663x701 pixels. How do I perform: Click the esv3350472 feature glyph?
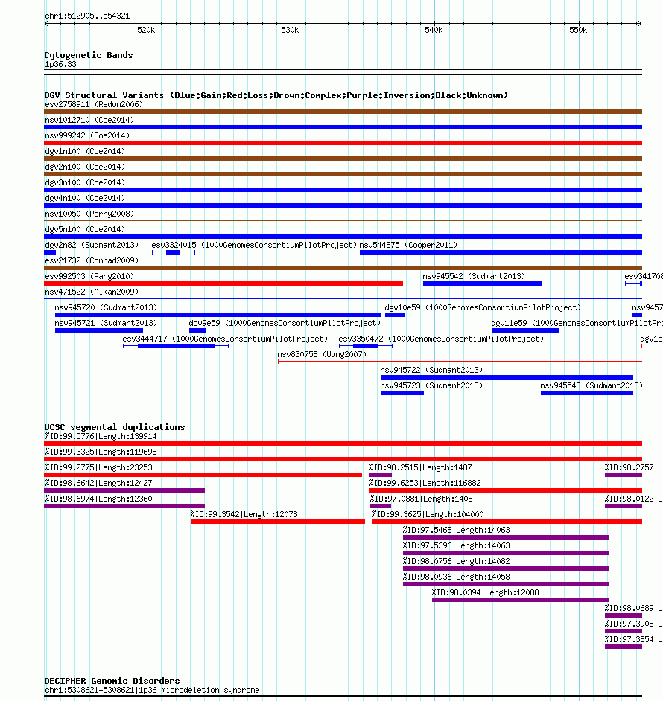(366, 347)
